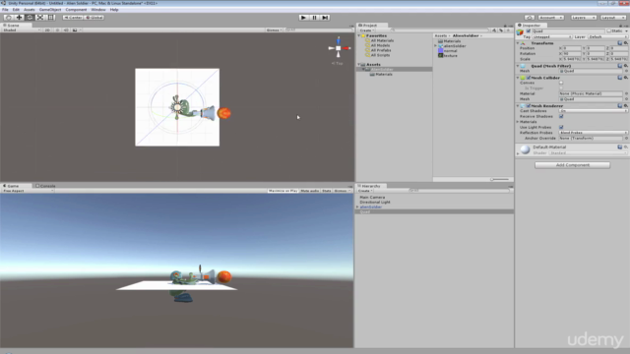Click the Quad object cube icon
This screenshot has width=630, height=354.
[x=520, y=32]
